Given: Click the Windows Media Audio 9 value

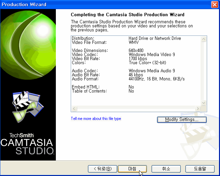Looking at the screenshot, I should (152, 71).
